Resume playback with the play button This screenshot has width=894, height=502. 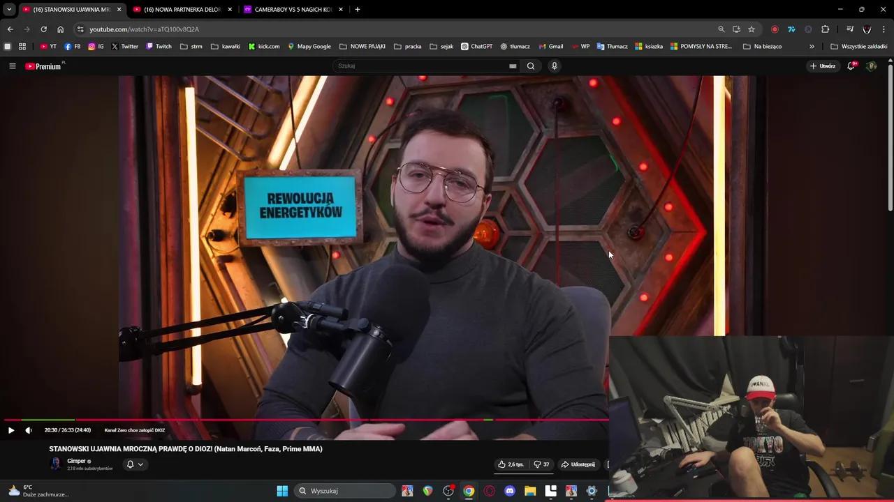(11, 430)
